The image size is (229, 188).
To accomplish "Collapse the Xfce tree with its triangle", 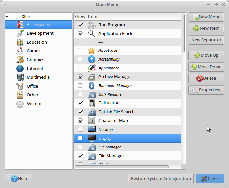I will pyautogui.click(x=7, y=16).
